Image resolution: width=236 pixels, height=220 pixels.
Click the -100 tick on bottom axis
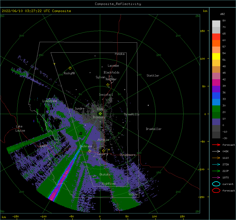tap(43, 216)
